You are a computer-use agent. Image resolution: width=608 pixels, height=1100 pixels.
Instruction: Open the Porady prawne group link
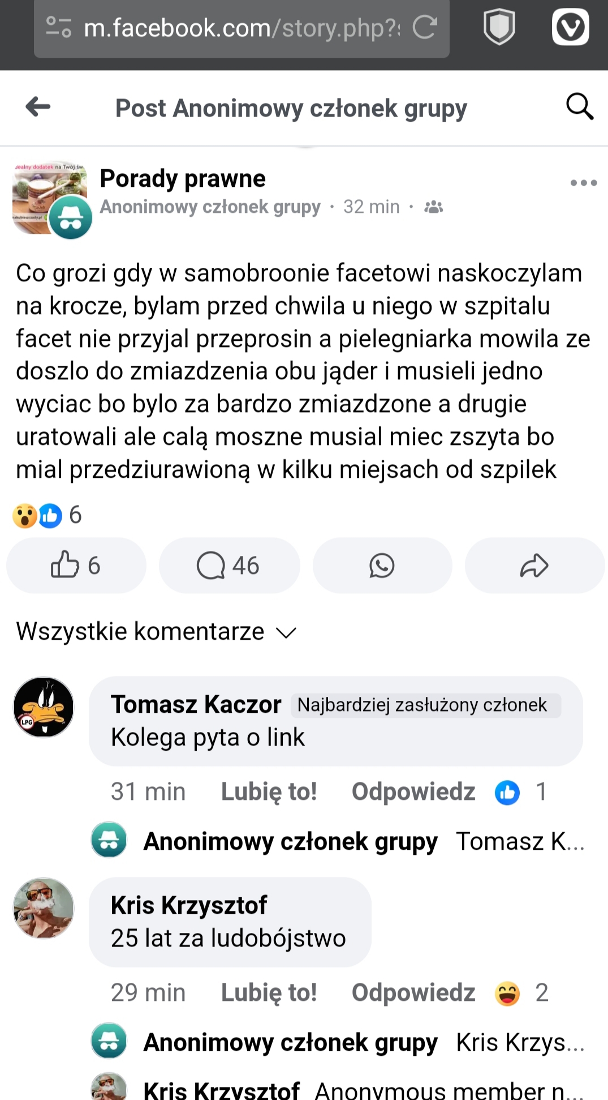click(x=183, y=179)
